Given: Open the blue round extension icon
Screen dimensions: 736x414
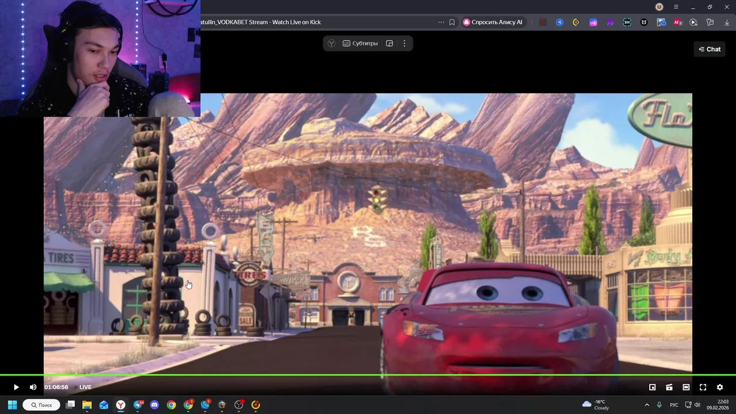Looking at the screenshot, I should click(x=559, y=22).
